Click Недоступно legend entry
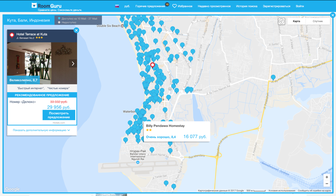Viewport: 336px width, 196px height. point(67,22)
